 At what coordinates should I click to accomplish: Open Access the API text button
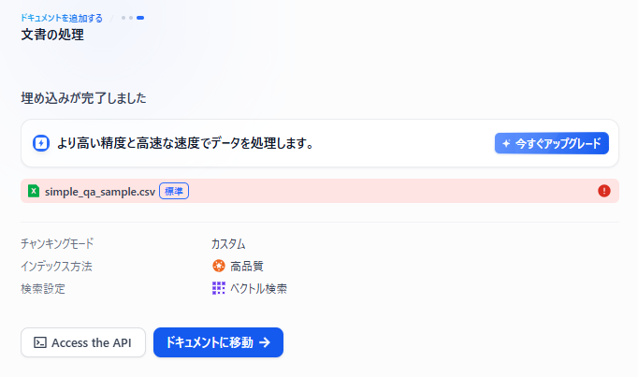pyautogui.click(x=92, y=342)
